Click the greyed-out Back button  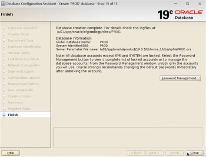[136, 153]
